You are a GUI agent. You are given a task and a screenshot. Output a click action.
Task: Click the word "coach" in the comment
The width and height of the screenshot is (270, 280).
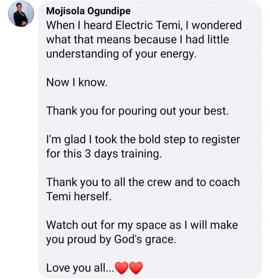click(x=225, y=182)
